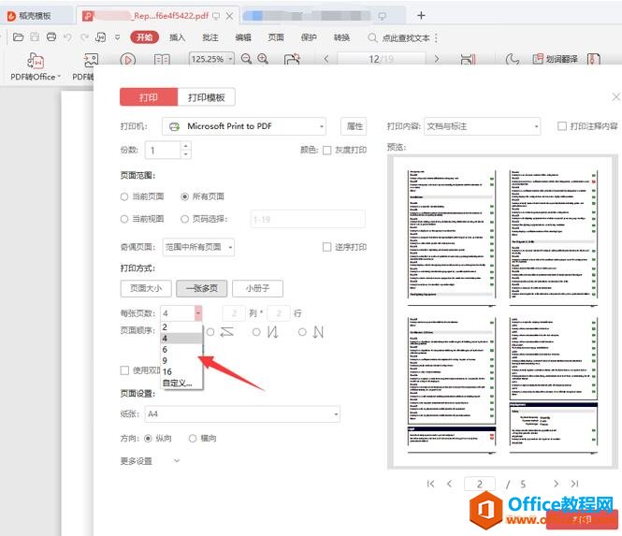Enable 打印注释内容 checkbox
This screenshot has height=536, width=622.
click(562, 126)
